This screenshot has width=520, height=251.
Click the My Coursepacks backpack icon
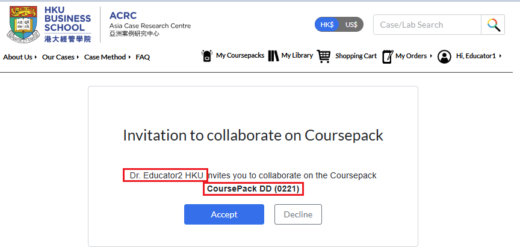[207, 56]
